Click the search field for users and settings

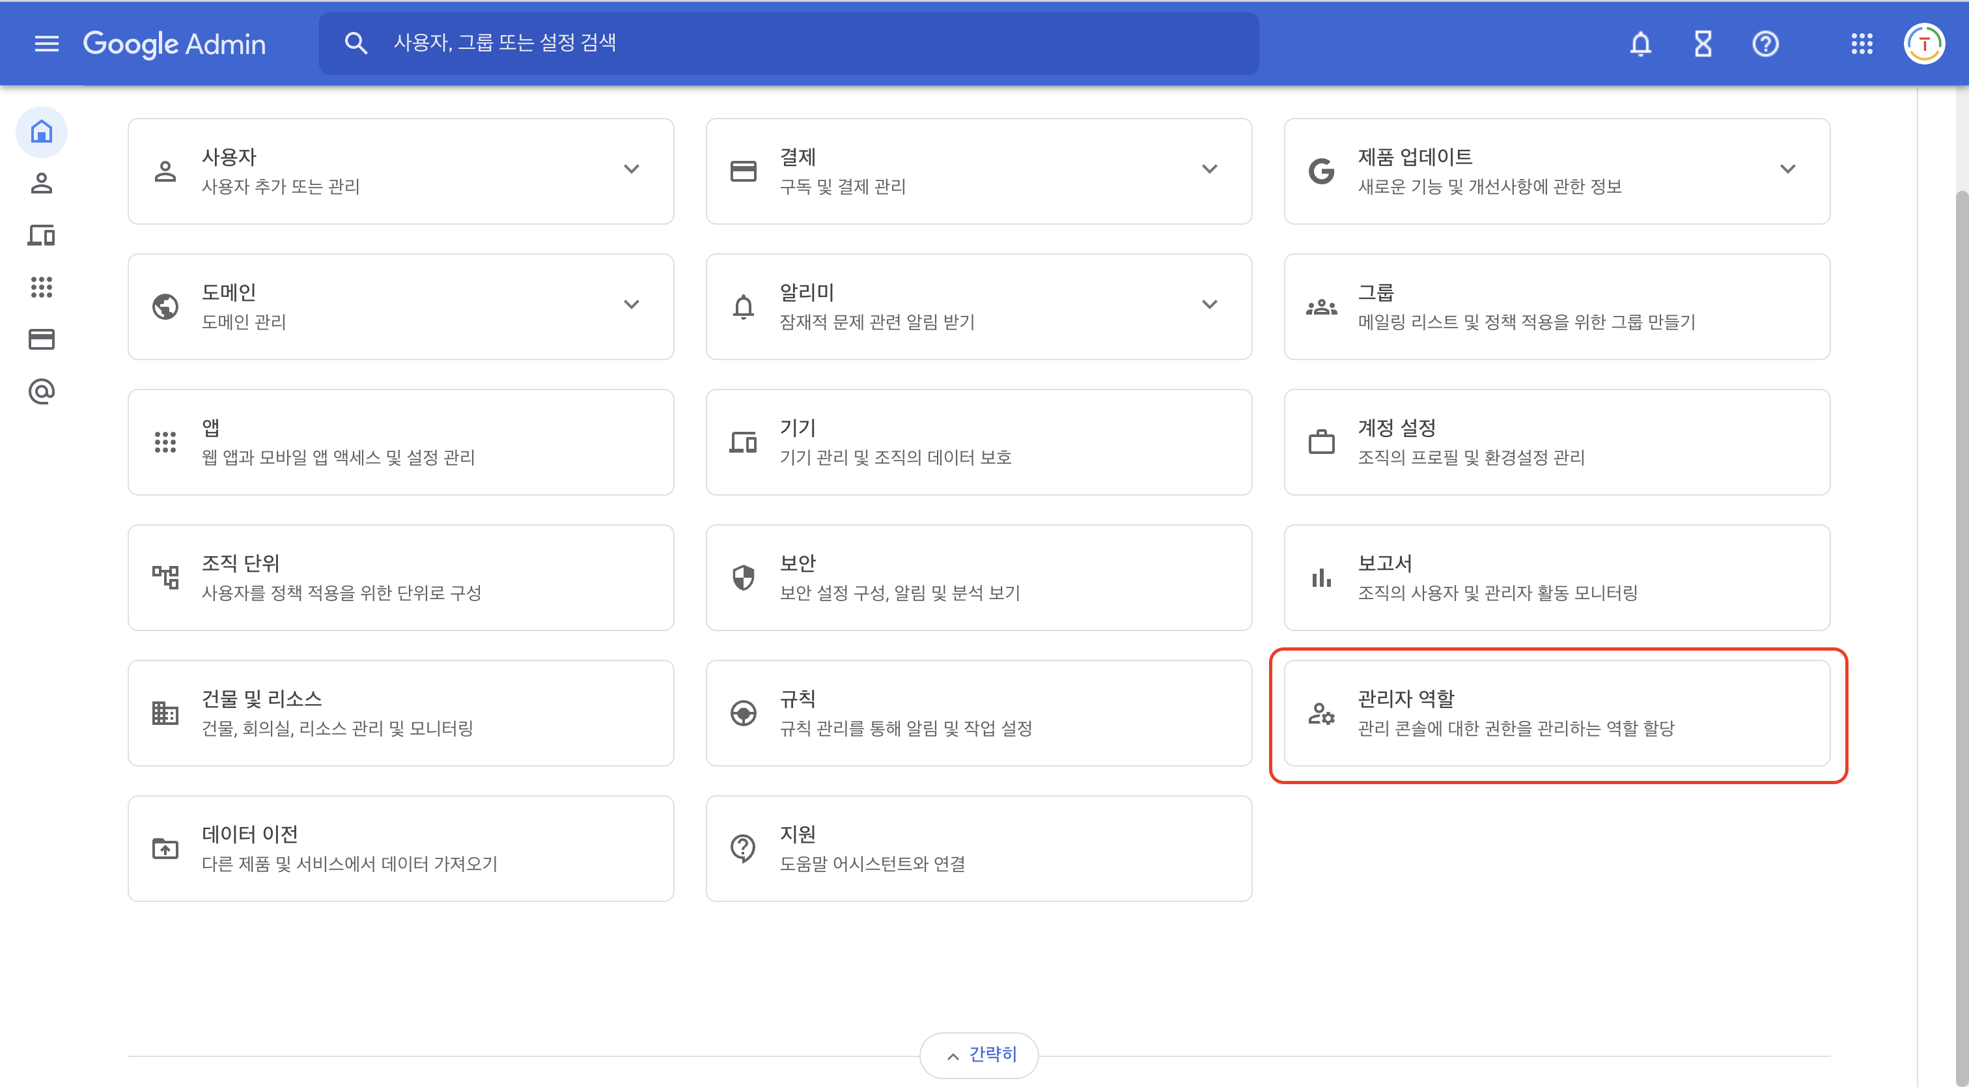[x=787, y=44]
